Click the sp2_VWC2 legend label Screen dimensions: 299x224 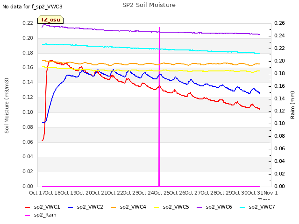[x=90, y=207]
